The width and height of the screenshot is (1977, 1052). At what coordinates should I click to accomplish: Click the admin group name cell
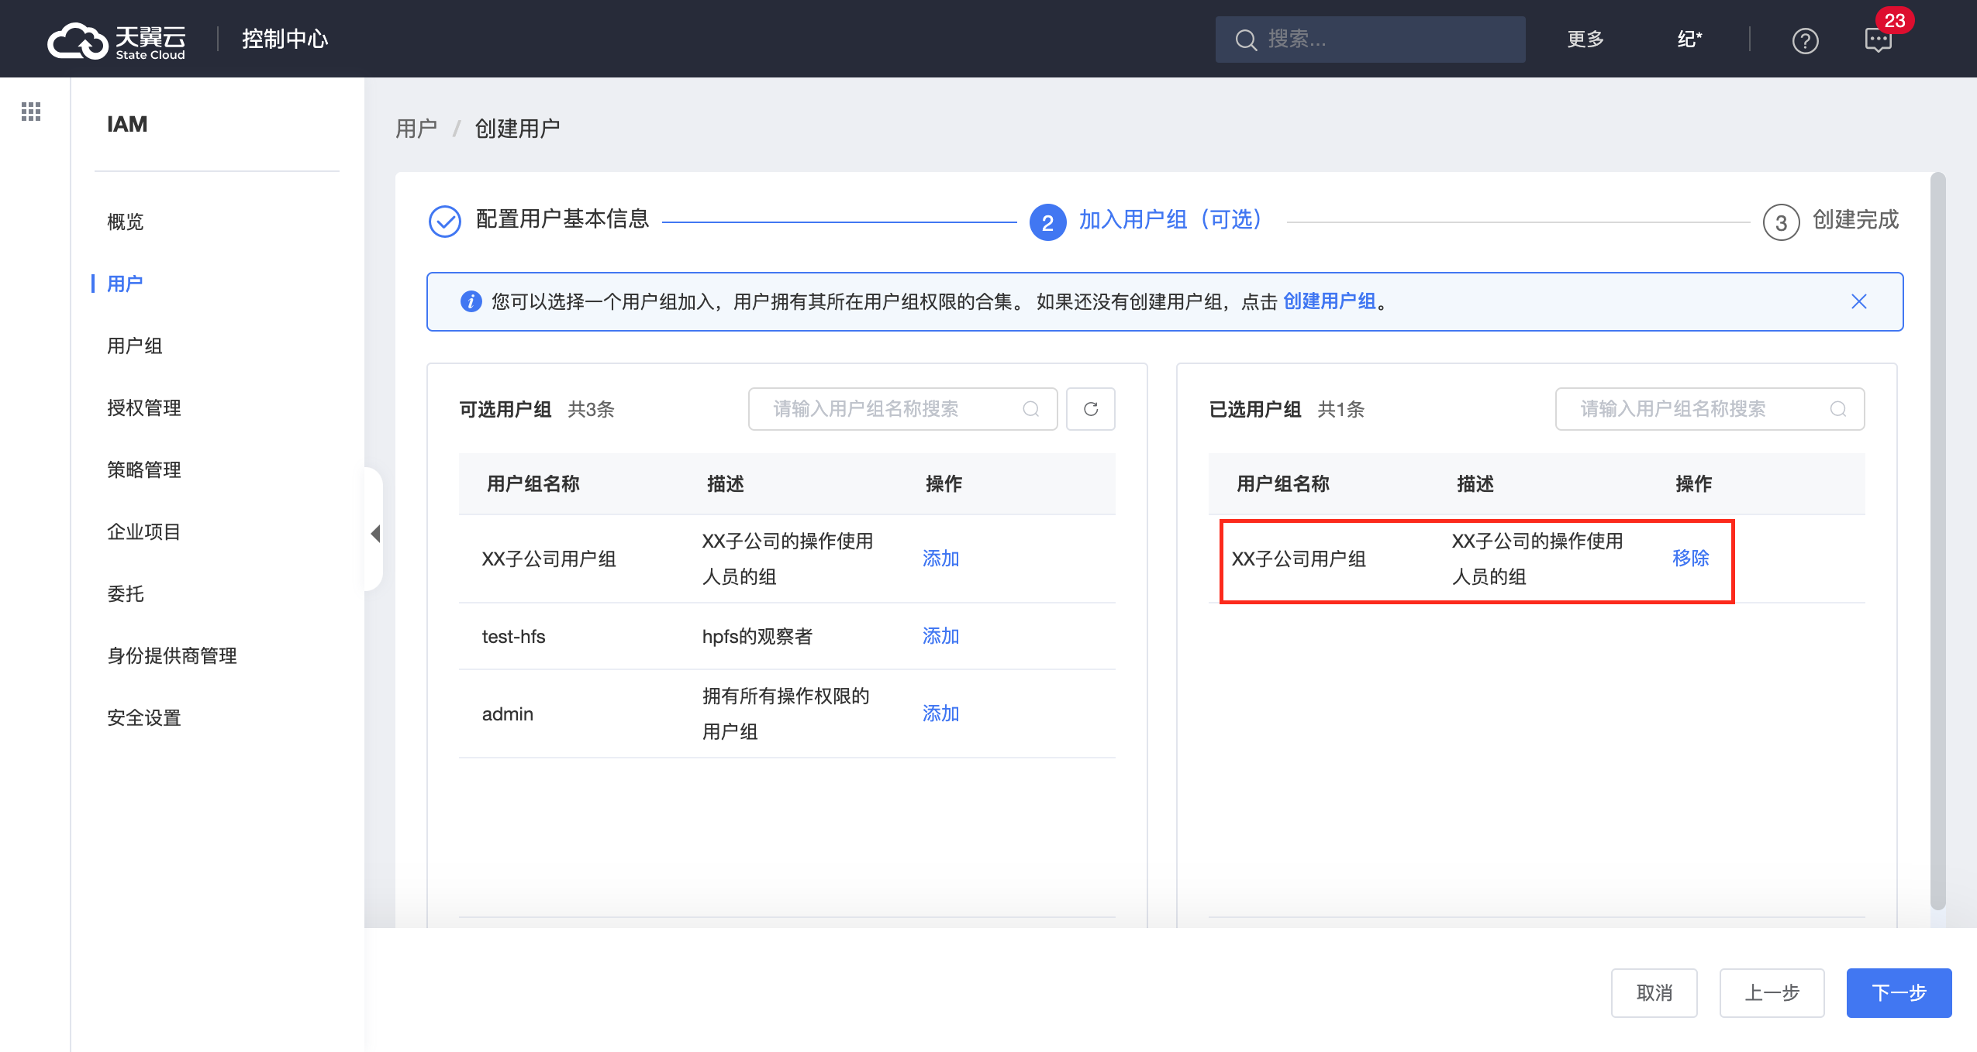pyautogui.click(x=507, y=714)
